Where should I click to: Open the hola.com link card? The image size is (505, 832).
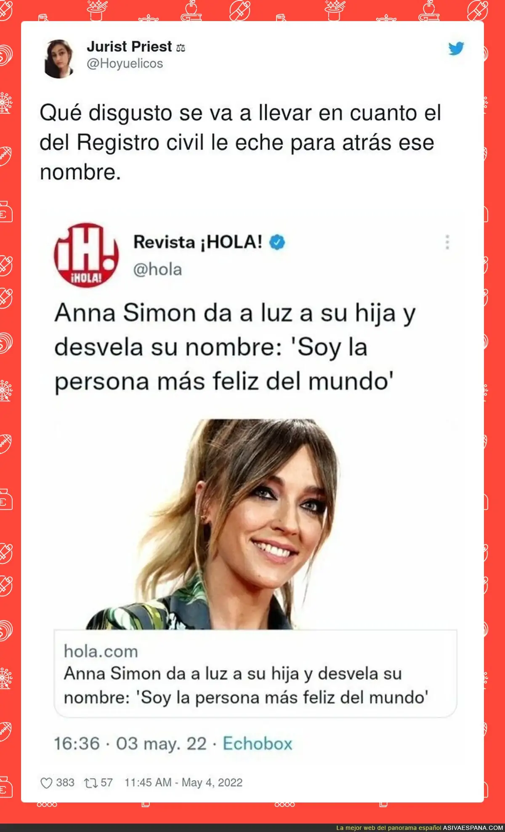point(255,674)
